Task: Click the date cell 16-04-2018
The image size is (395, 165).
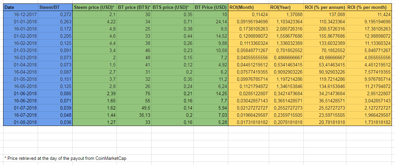Action: click(x=21, y=72)
